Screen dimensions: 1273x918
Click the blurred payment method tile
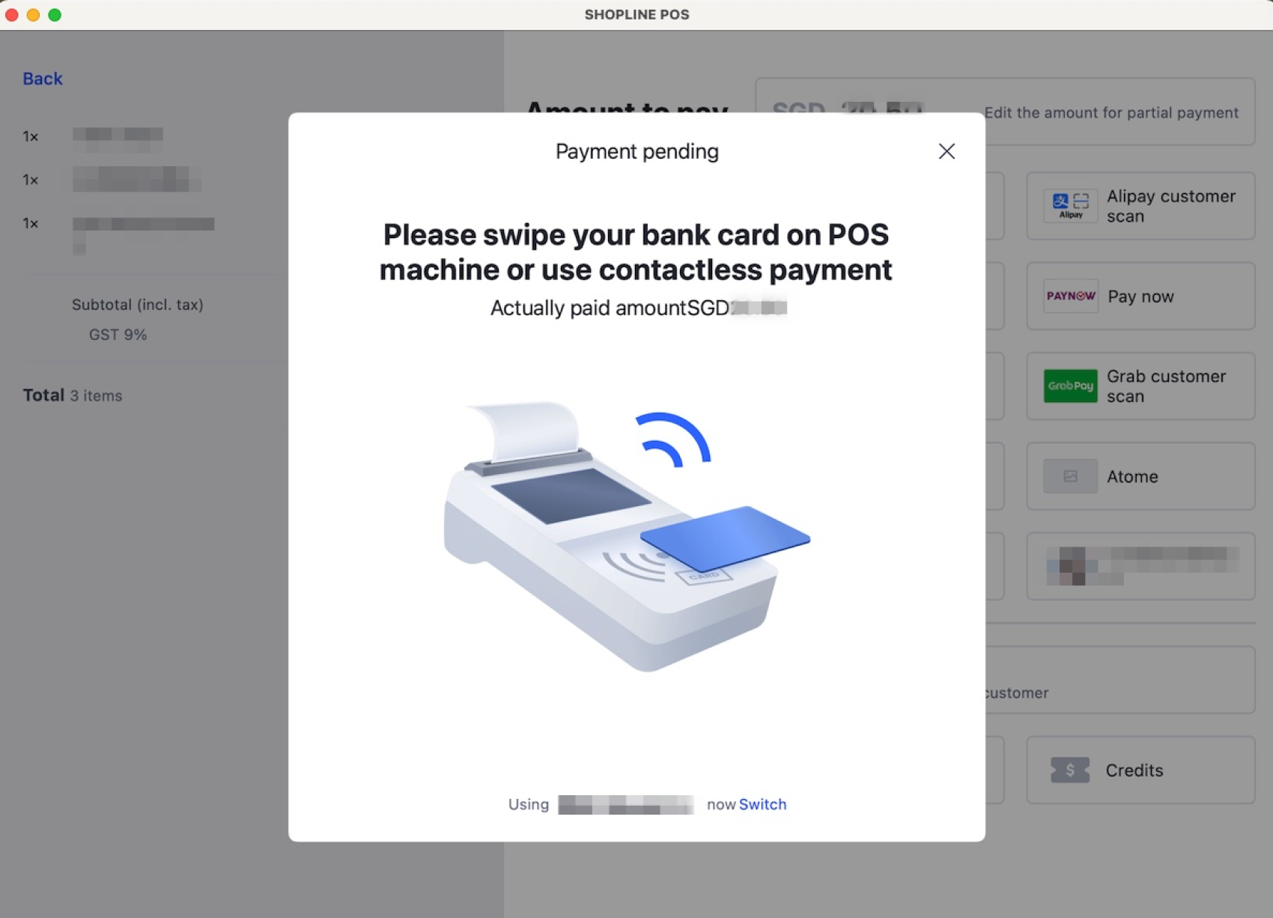tap(1140, 566)
